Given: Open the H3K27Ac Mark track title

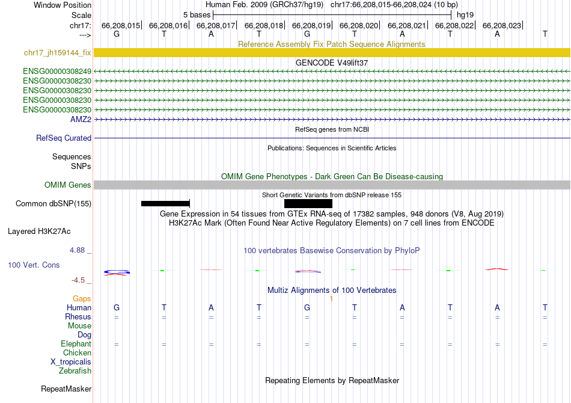Looking at the screenshot, I should 331,223.
